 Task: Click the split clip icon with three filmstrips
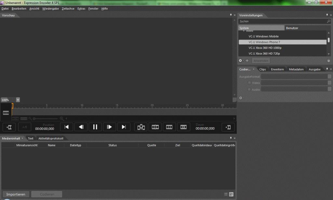point(141,127)
